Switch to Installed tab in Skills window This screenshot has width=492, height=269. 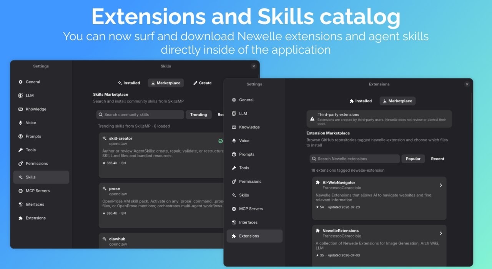[x=129, y=83]
